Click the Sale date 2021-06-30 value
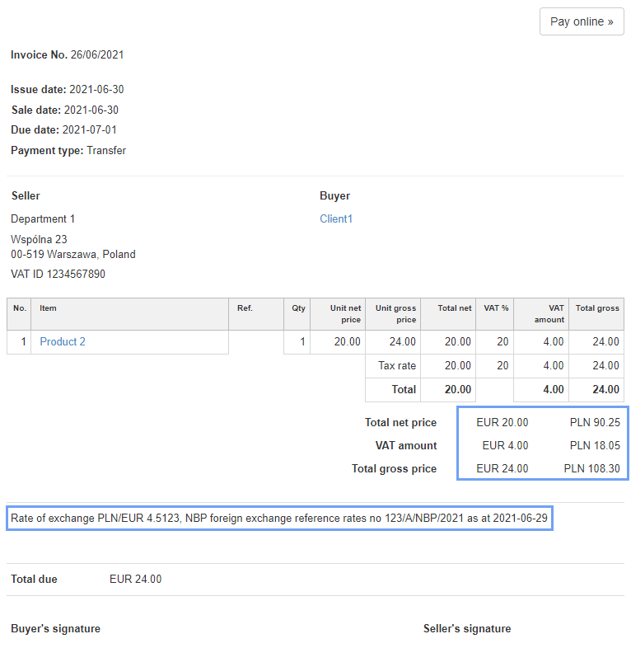 click(91, 110)
